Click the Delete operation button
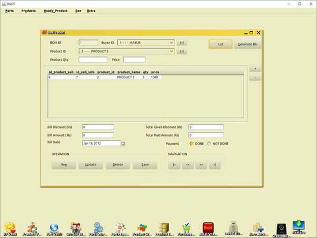The width and height of the screenshot is (317, 238). (x=118, y=165)
